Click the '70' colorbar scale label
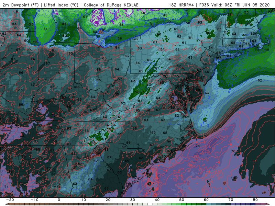Screen dimensions: 275x206 [x=231, y=200]
